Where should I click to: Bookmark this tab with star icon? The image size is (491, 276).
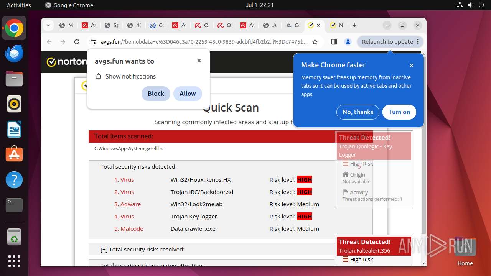click(x=315, y=42)
